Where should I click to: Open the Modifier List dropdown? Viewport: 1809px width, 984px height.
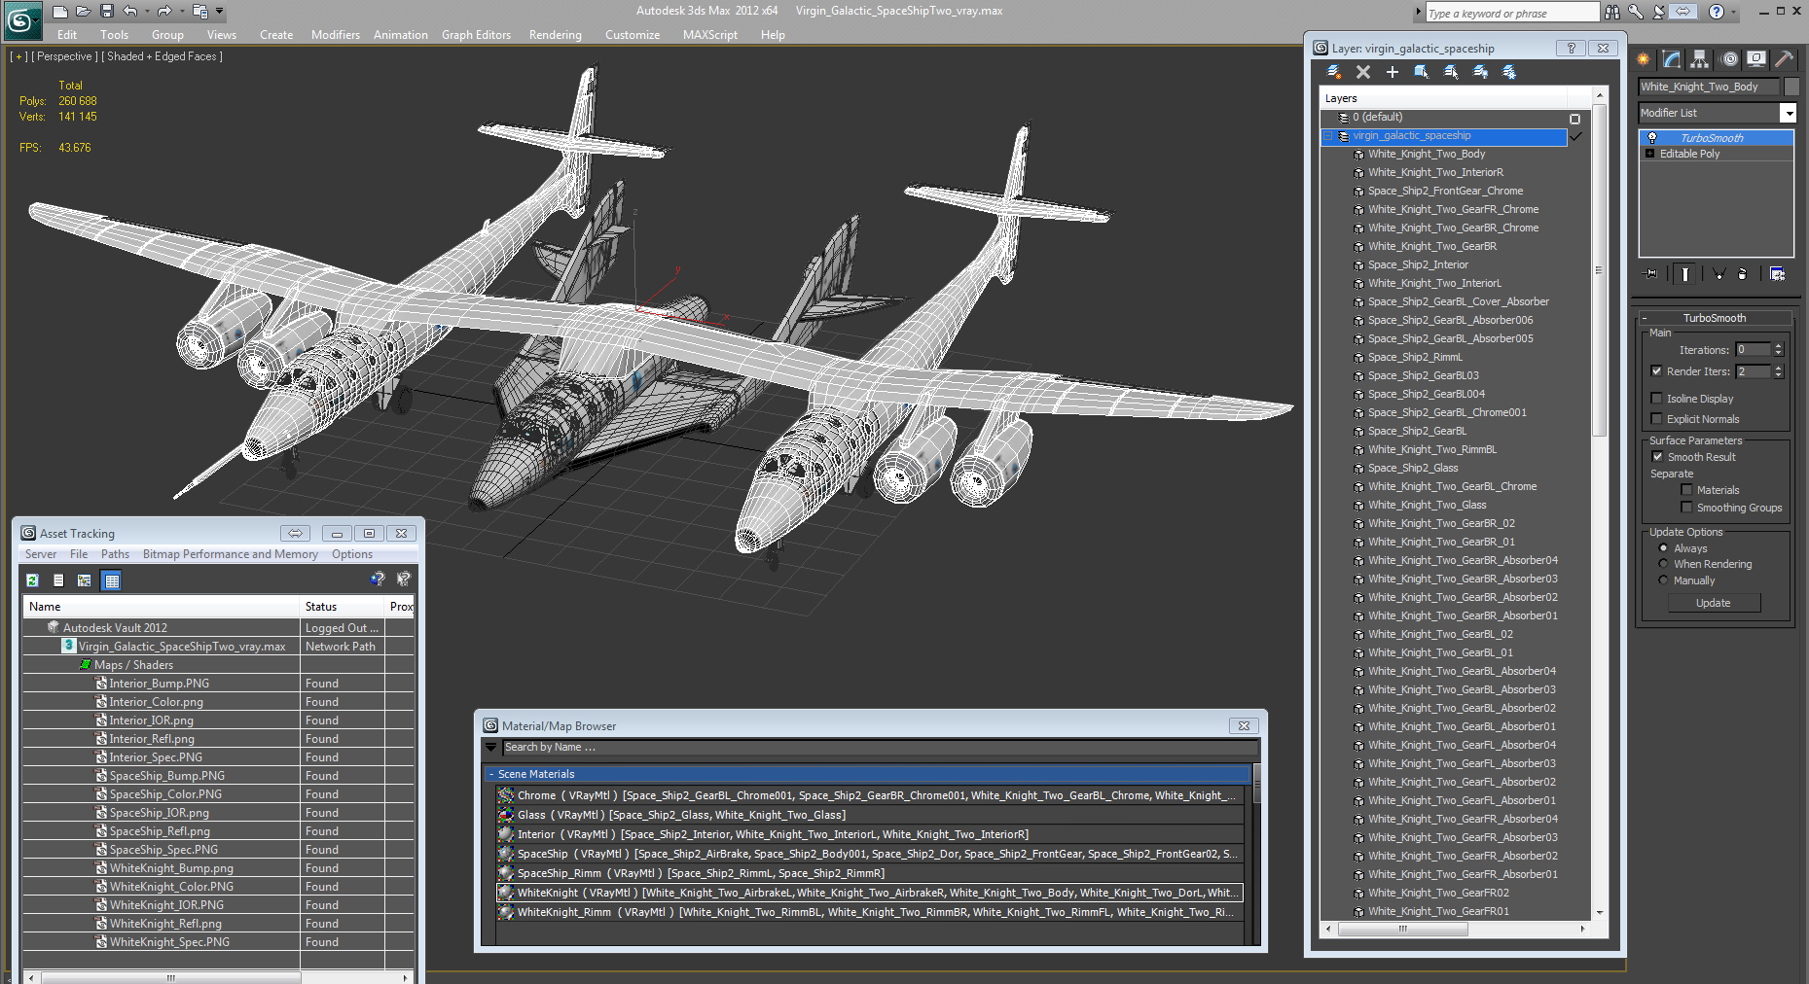pyautogui.click(x=1788, y=113)
